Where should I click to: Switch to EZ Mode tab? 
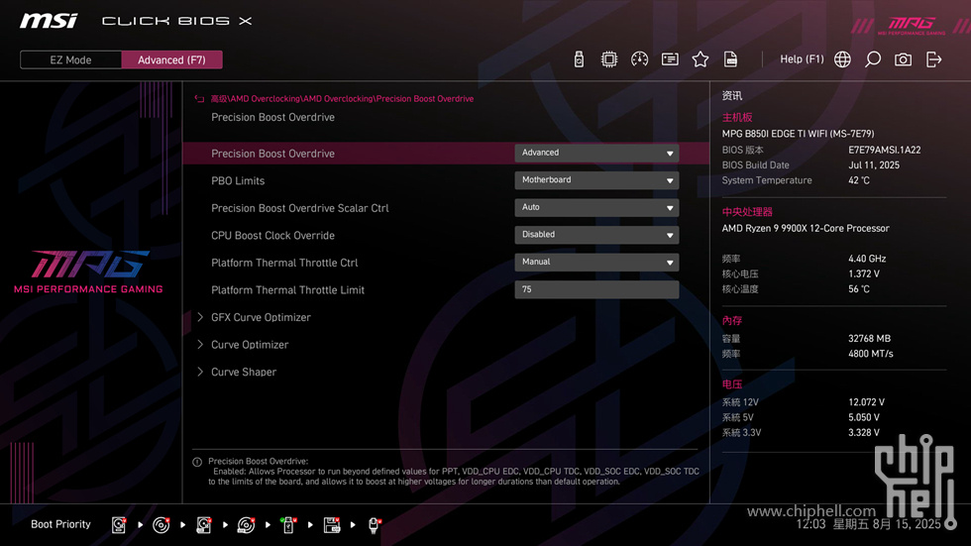(70, 60)
